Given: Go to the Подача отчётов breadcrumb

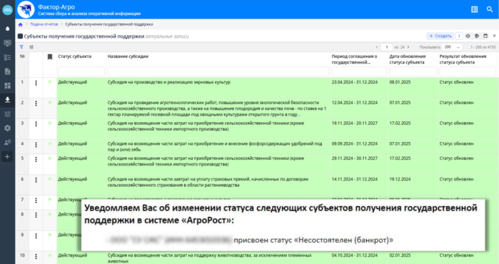Looking at the screenshot, I should pos(44,24).
